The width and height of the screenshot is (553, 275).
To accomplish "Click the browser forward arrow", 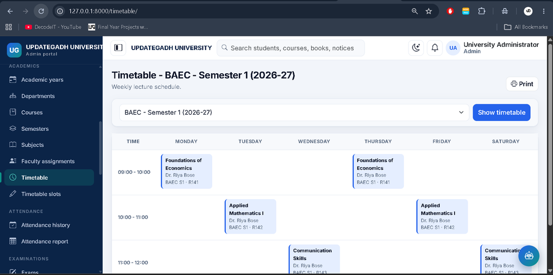I will coord(25,11).
